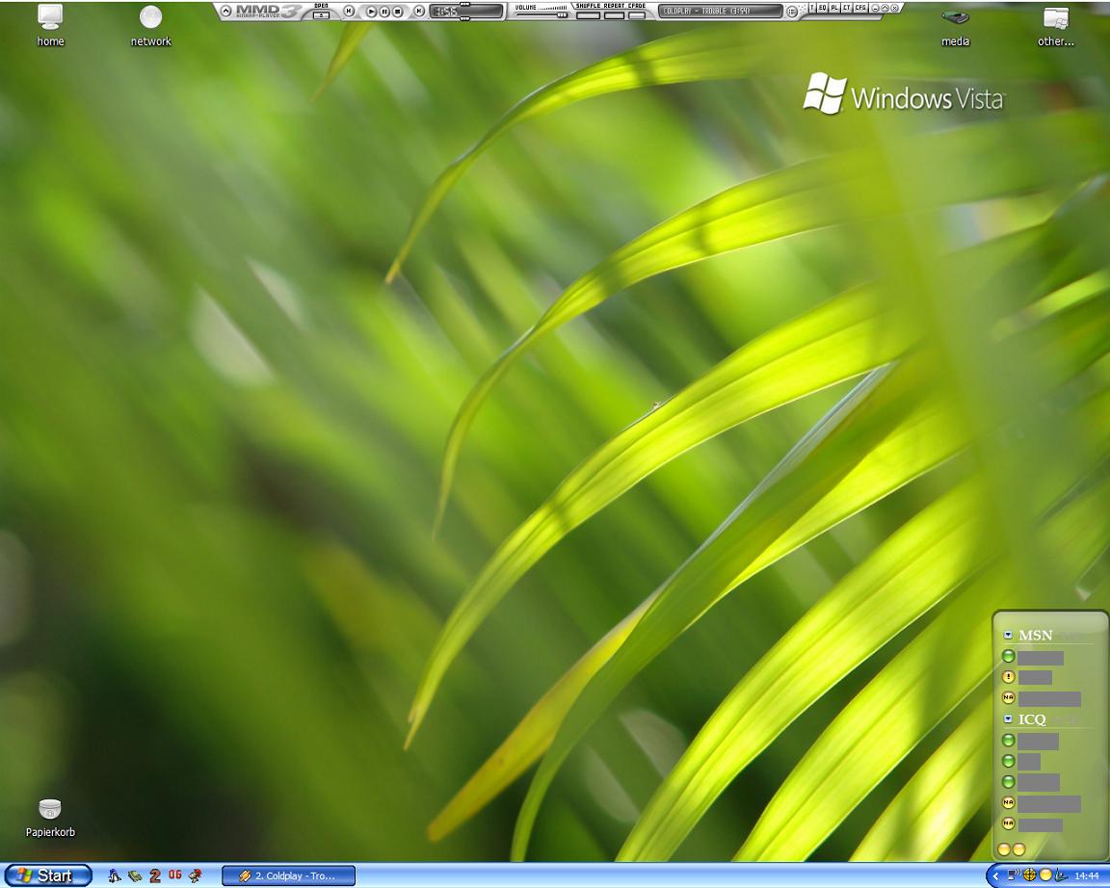
Task: Click the crosshair globe tray icon
Action: coord(1030,875)
